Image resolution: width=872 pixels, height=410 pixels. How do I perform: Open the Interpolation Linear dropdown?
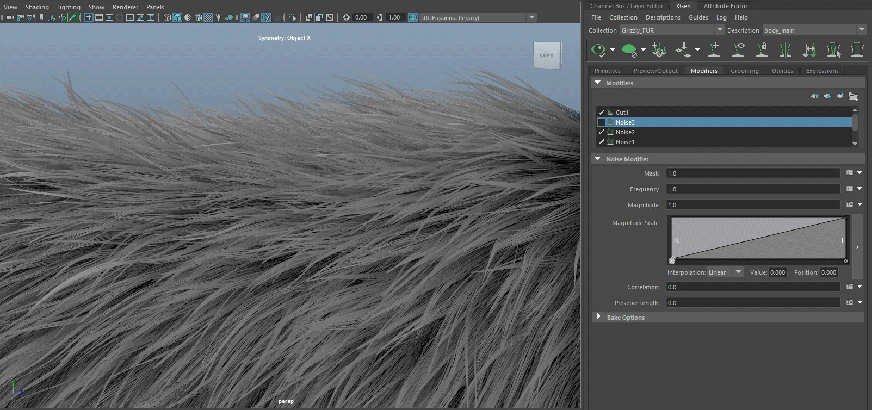[x=725, y=272]
